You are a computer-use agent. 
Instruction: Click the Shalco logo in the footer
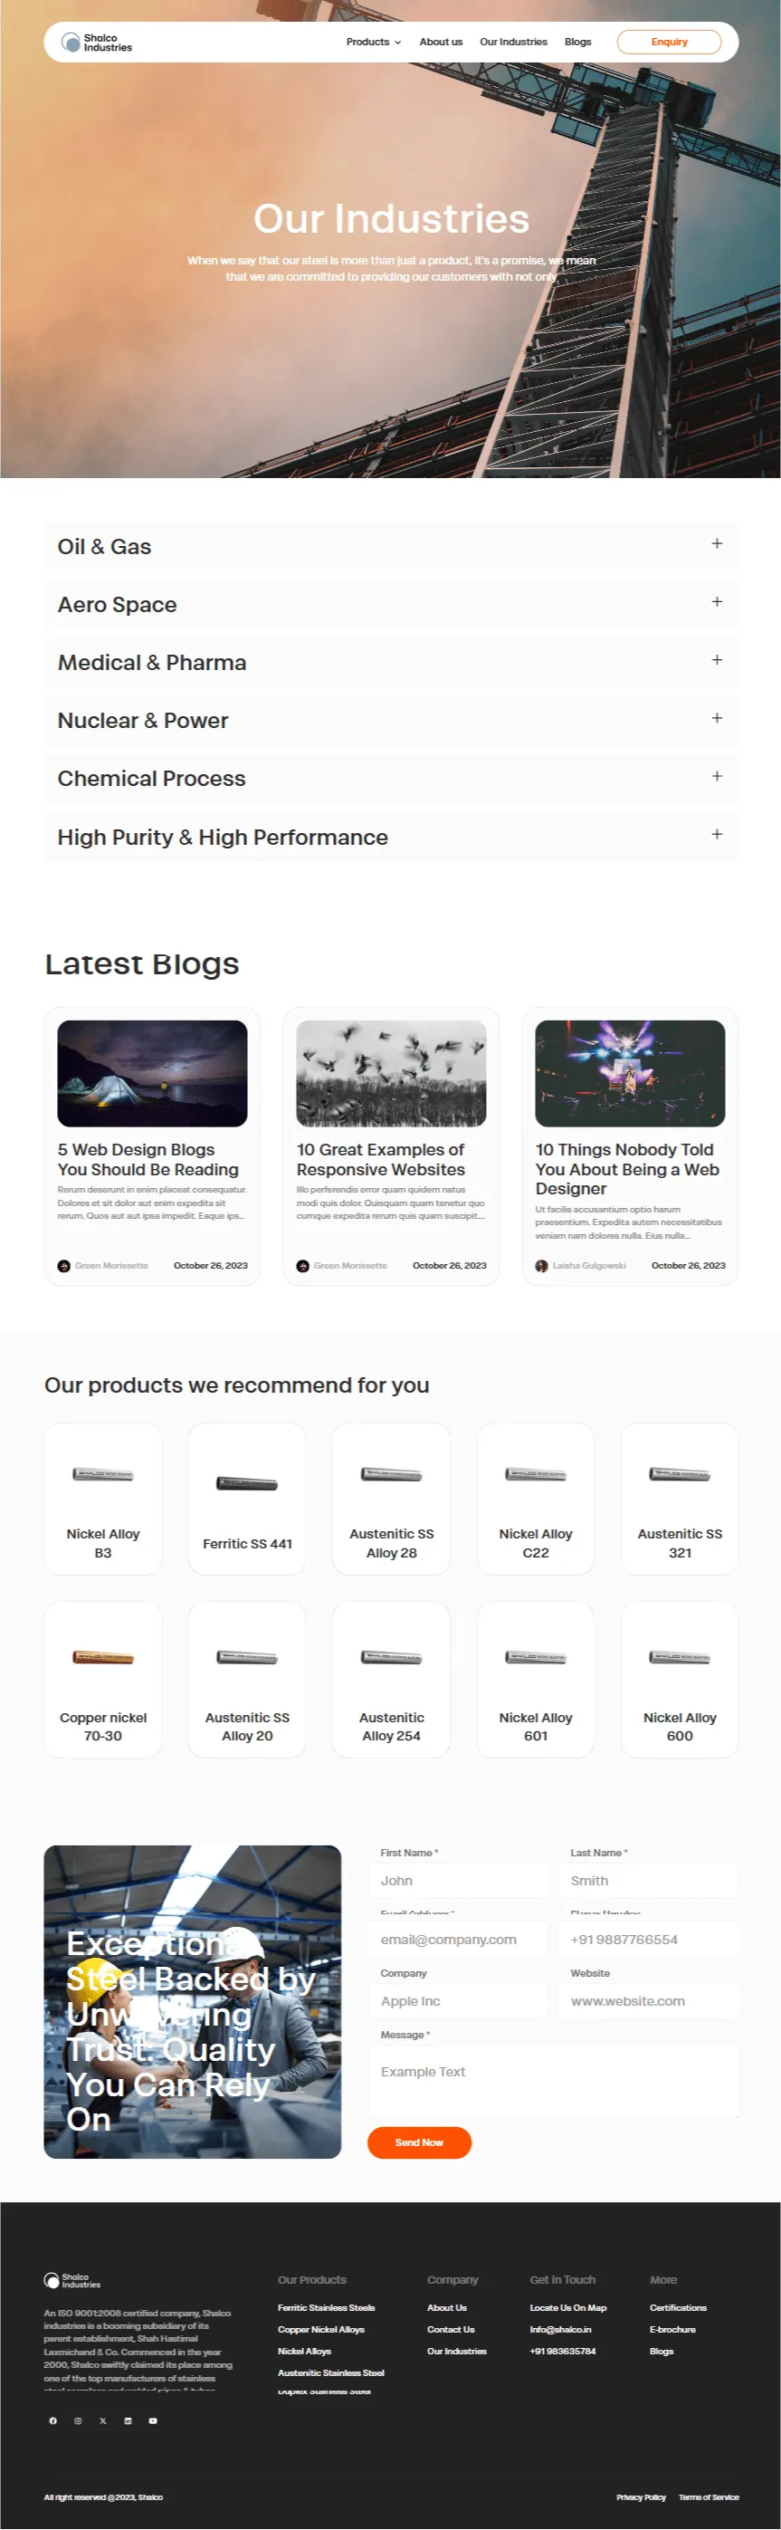click(x=72, y=2279)
